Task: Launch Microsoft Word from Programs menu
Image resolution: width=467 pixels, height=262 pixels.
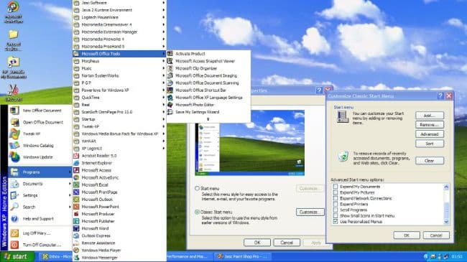Action: (119, 229)
